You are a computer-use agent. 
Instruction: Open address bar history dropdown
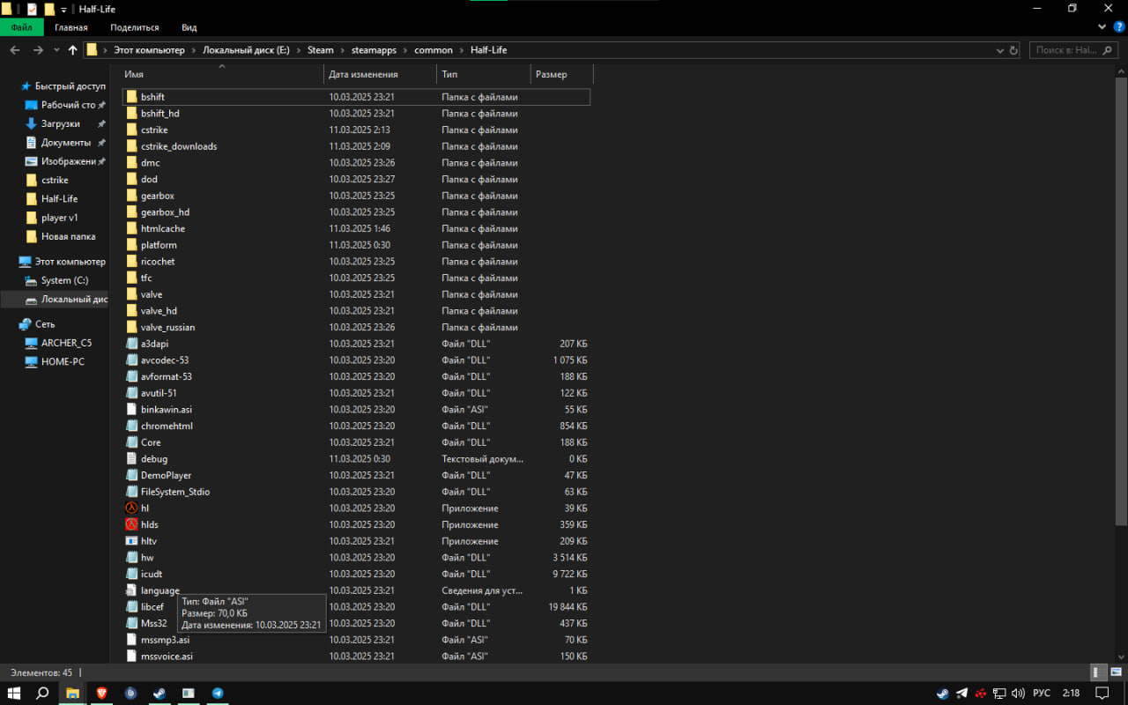coord(1000,50)
